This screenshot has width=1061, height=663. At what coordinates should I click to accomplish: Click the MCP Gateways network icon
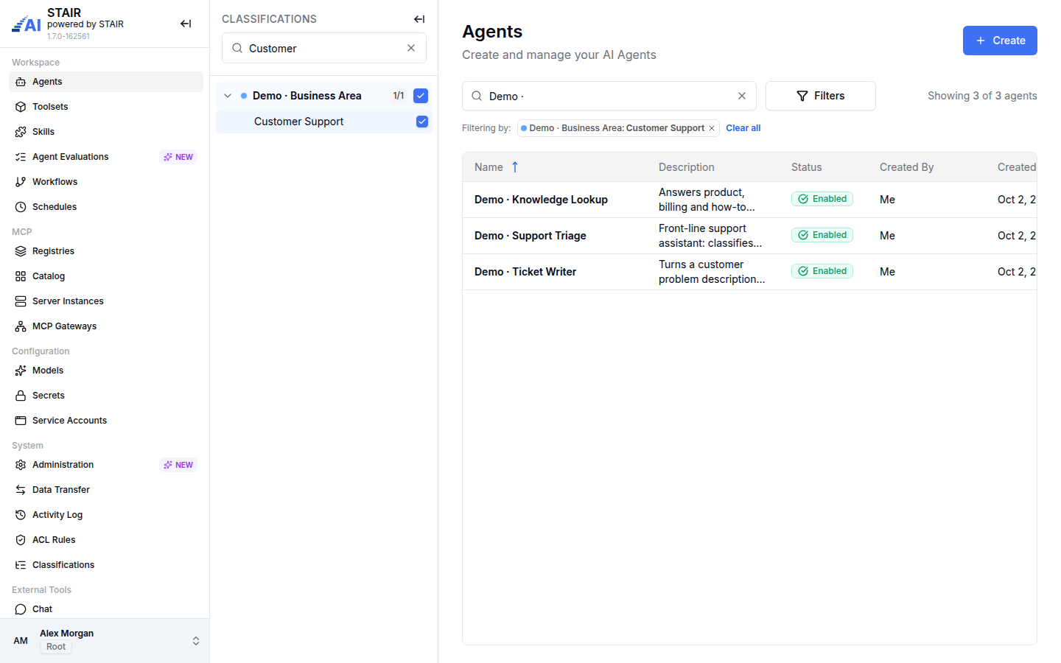[x=21, y=326]
